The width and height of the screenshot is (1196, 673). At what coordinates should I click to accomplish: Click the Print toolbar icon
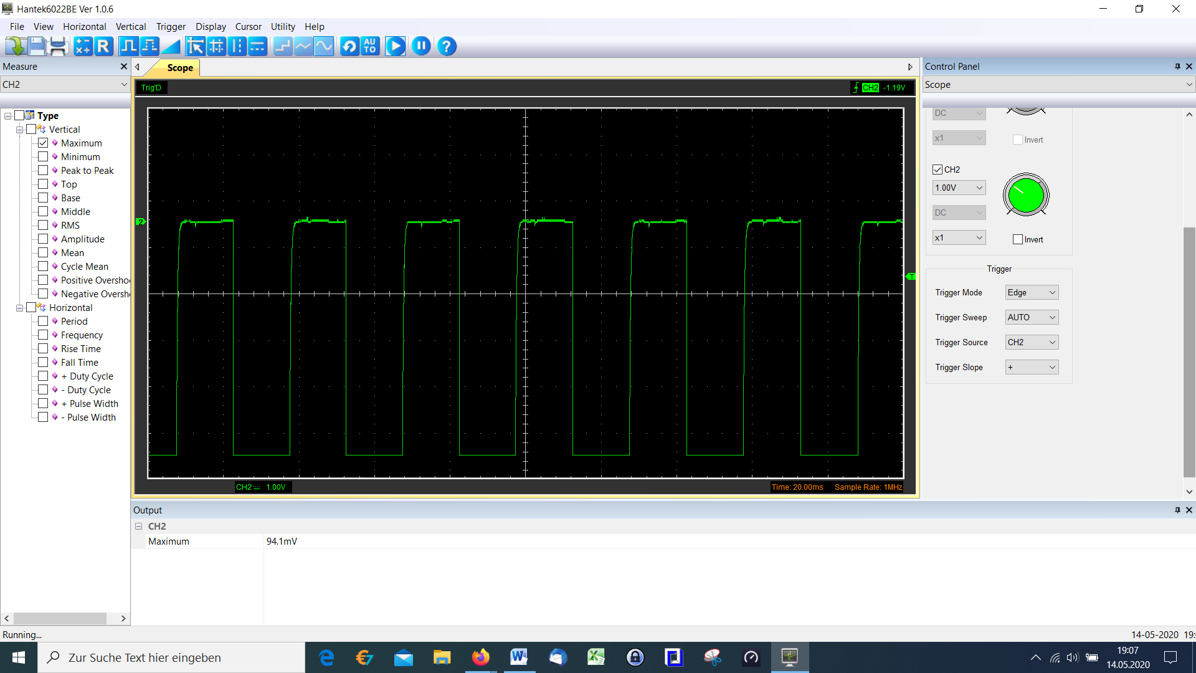[58, 46]
